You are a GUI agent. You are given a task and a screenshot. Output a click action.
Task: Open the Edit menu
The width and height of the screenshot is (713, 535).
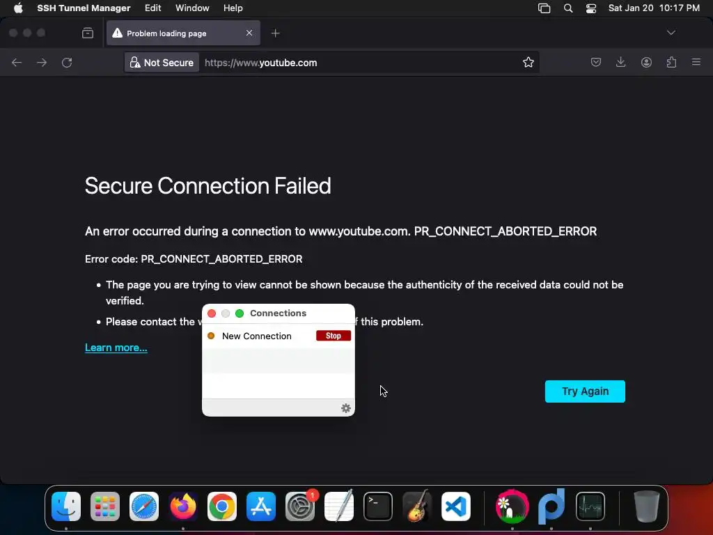point(153,8)
